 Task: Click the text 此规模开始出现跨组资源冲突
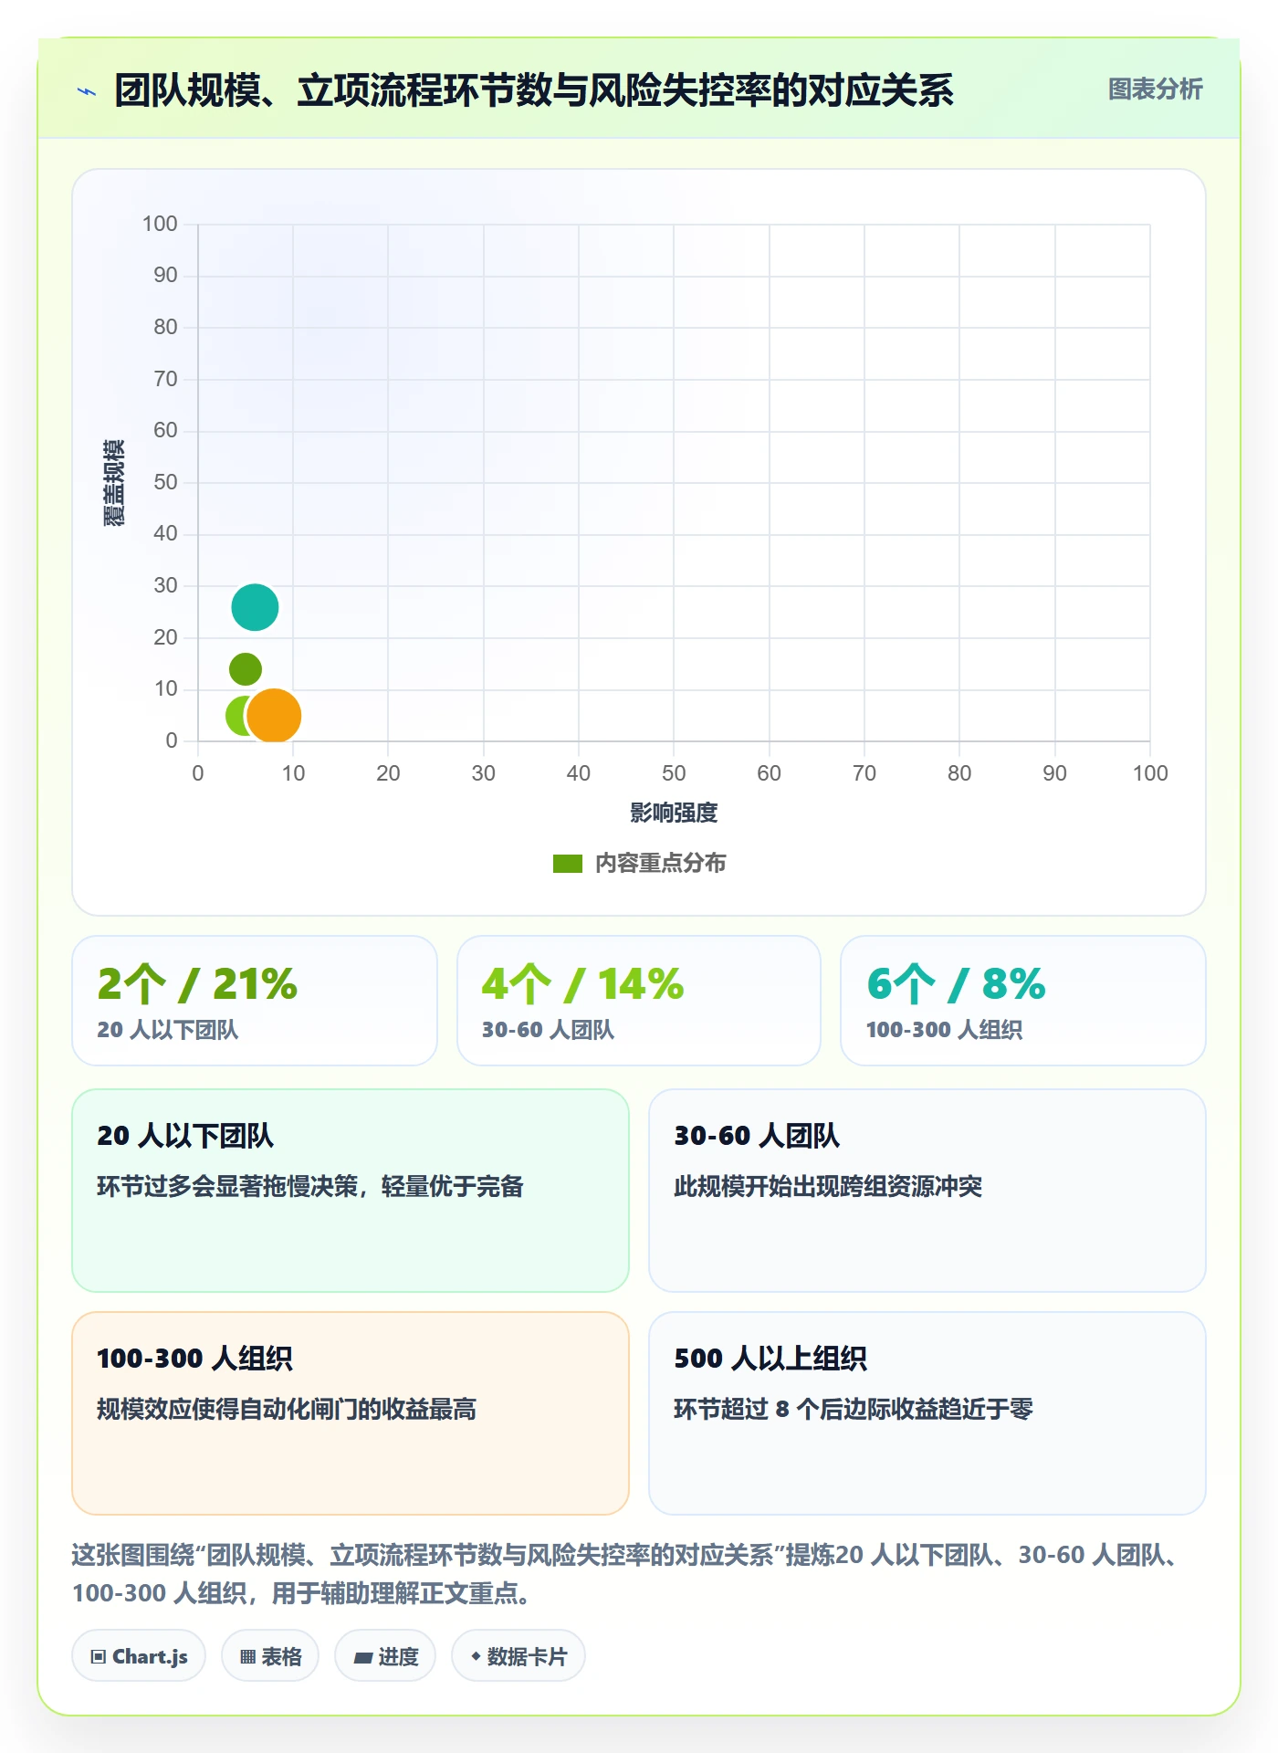click(x=828, y=1187)
